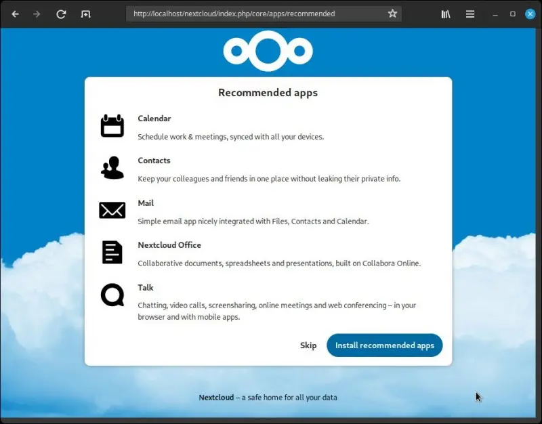Click the browser forward arrow

pos(39,14)
